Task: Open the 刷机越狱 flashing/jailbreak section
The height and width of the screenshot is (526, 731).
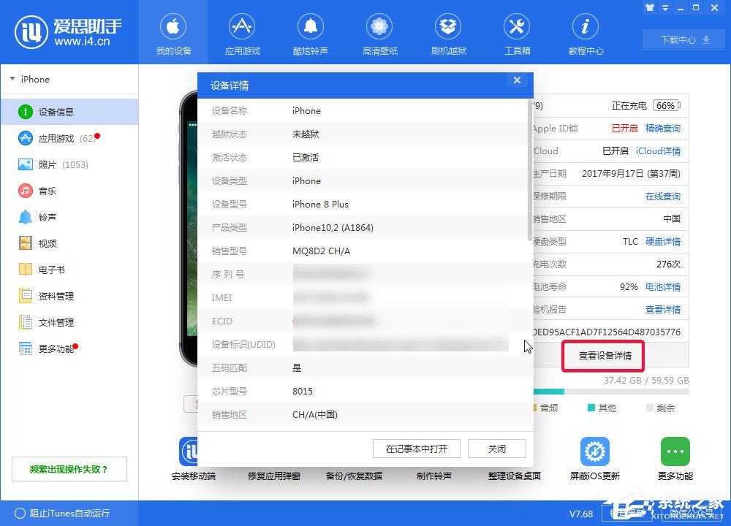Action: pos(447,33)
